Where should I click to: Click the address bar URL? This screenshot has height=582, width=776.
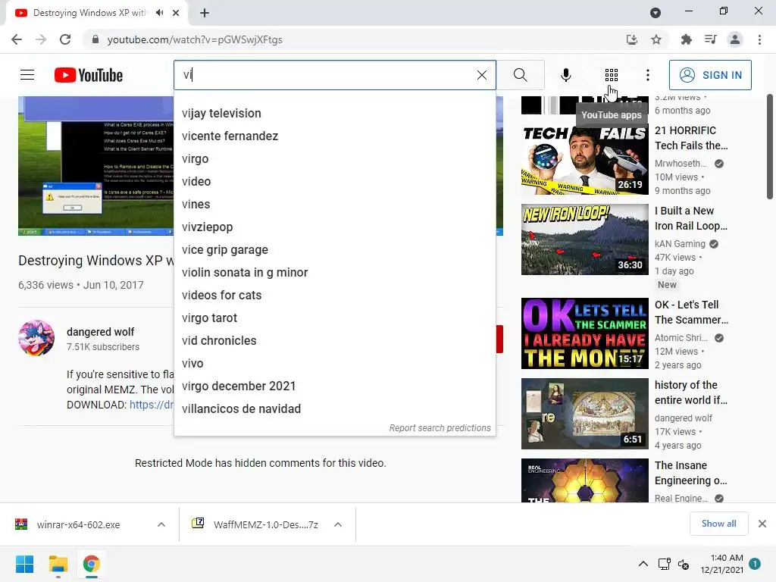tap(195, 39)
